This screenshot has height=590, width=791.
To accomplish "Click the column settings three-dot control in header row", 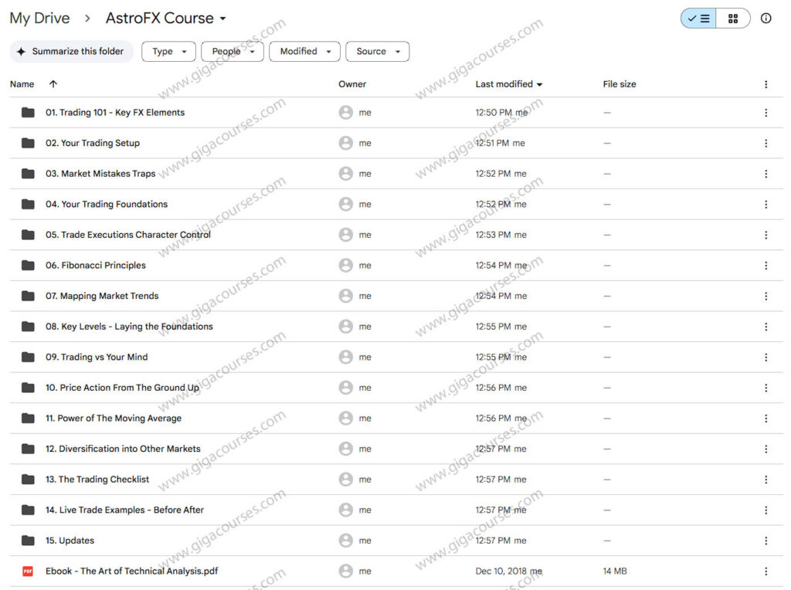I will coord(766,83).
